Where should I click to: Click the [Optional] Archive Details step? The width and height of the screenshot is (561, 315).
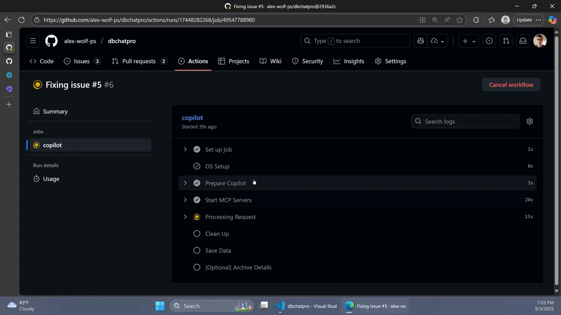coord(357,267)
